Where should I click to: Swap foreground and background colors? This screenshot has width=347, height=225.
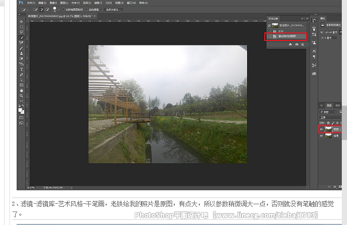[x=23, y=106]
